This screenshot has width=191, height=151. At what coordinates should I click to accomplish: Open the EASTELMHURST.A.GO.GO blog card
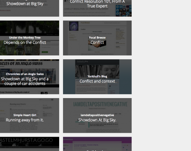click(x=30, y=144)
